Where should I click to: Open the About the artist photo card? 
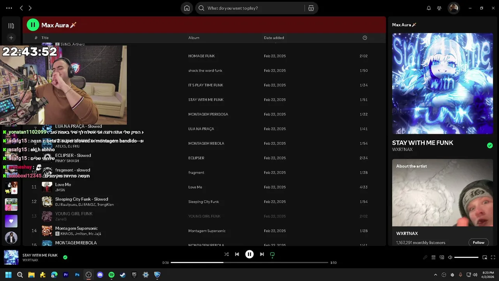tap(442, 193)
